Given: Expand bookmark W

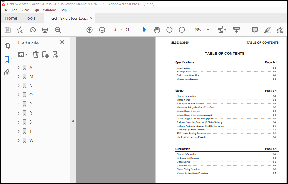Looking at the screenshot, I should (x=19, y=140).
